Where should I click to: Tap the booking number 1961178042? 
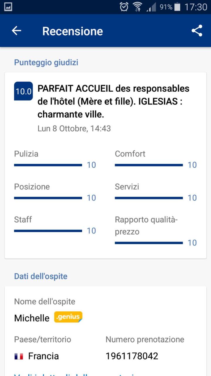pyautogui.click(x=132, y=356)
